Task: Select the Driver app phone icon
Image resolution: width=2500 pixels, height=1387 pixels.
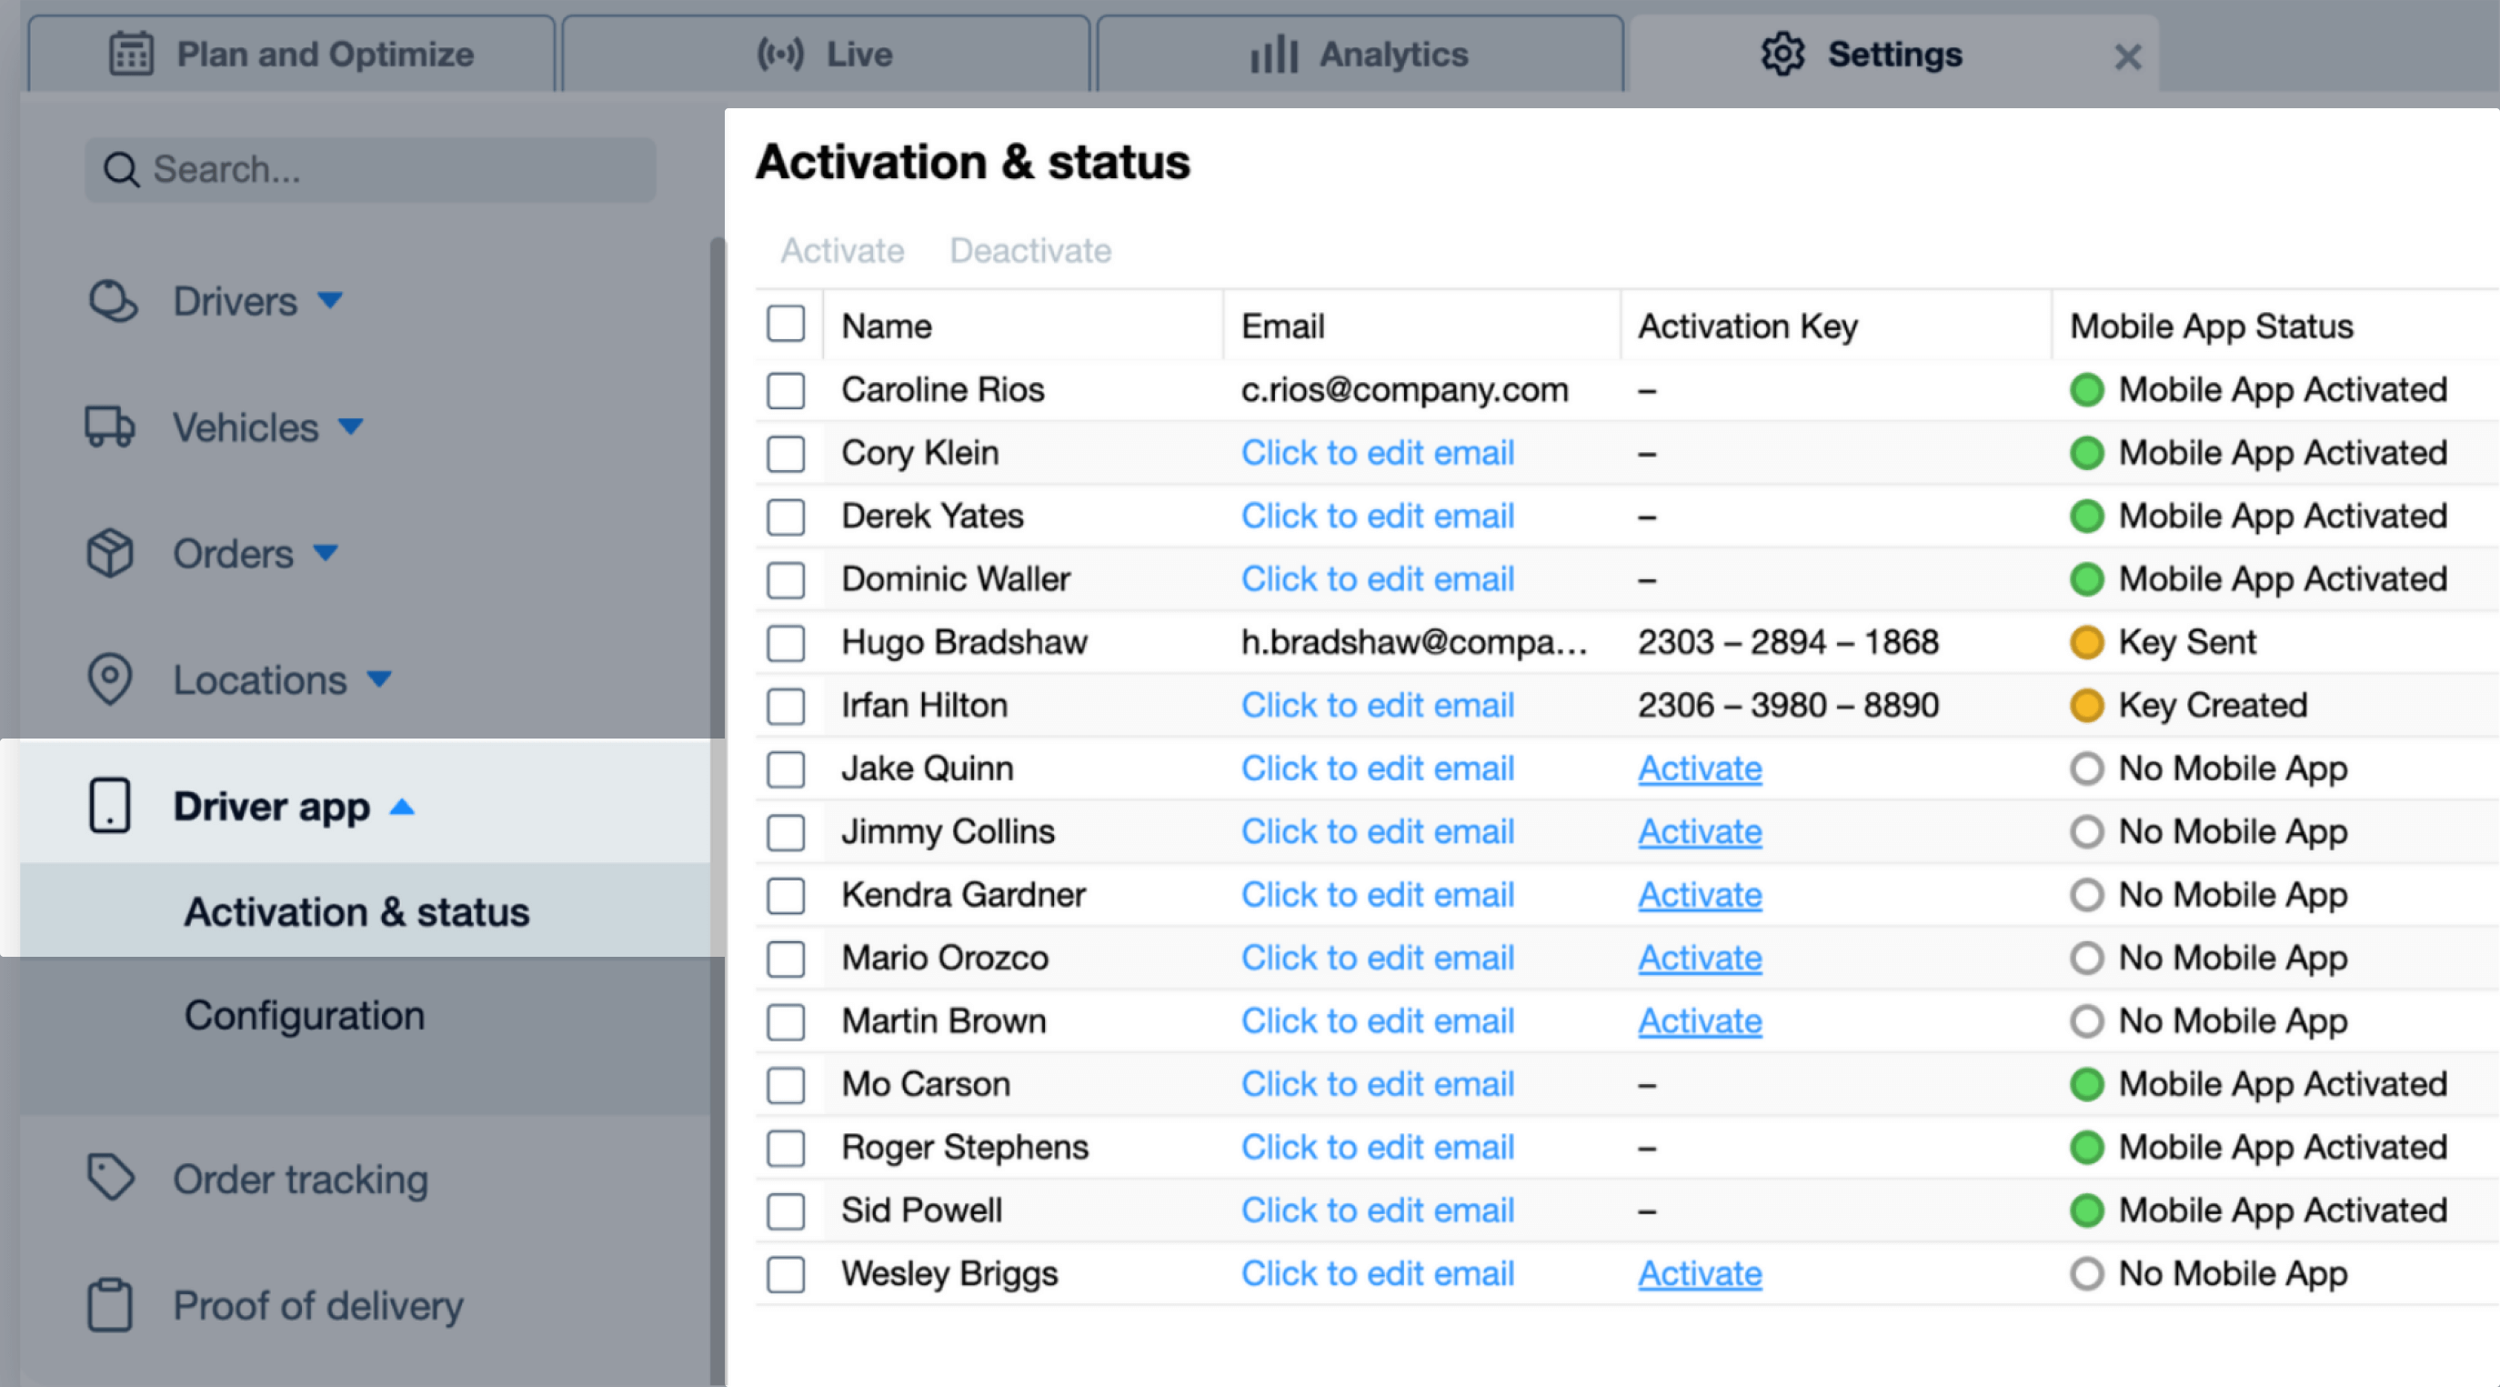Action: [110, 805]
